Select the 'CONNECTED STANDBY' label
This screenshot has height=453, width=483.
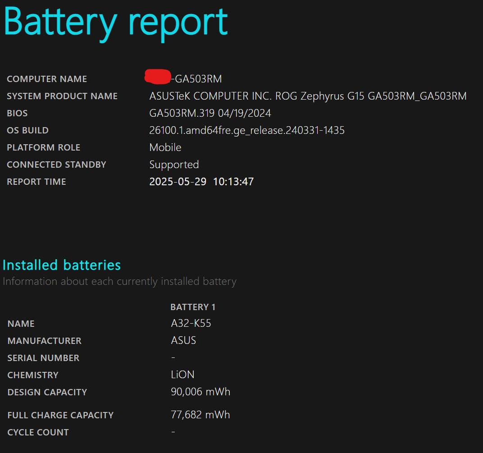click(56, 165)
